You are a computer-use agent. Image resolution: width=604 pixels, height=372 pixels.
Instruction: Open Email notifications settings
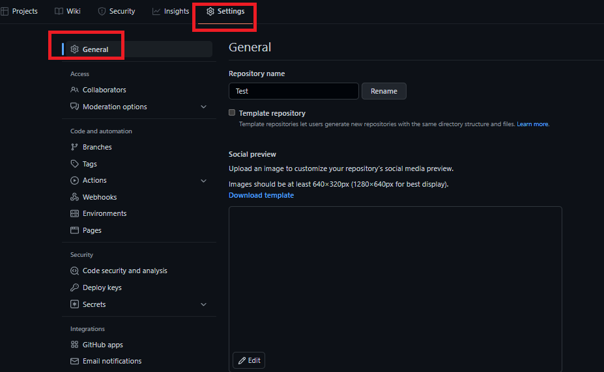pyautogui.click(x=139, y=361)
